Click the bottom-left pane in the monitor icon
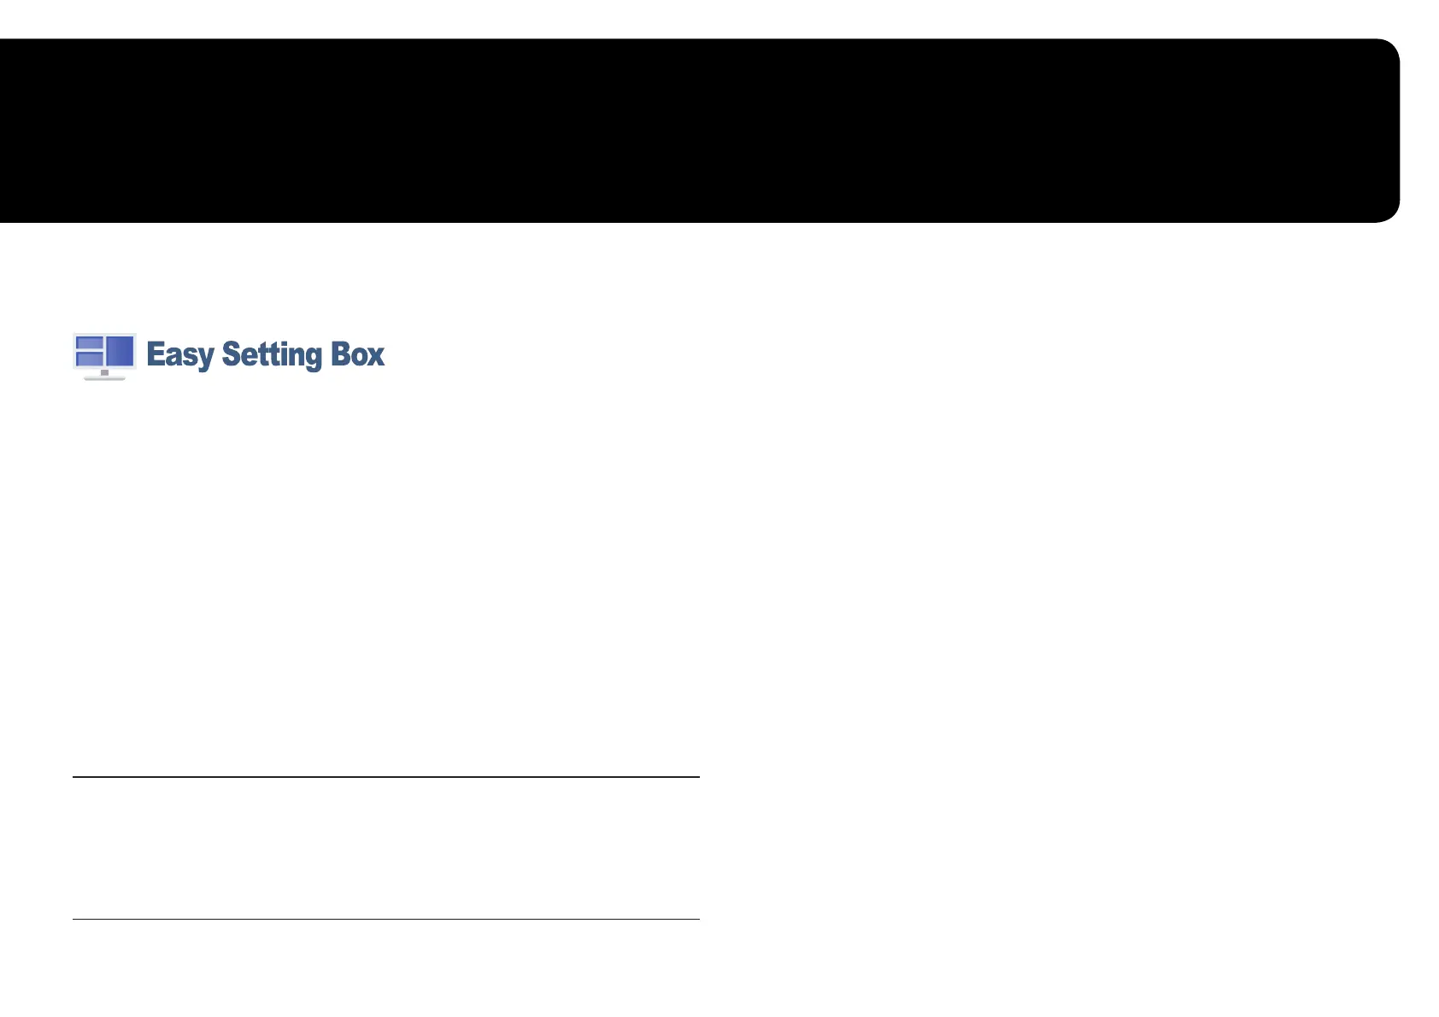This screenshot has height=1017, width=1439. [90, 359]
